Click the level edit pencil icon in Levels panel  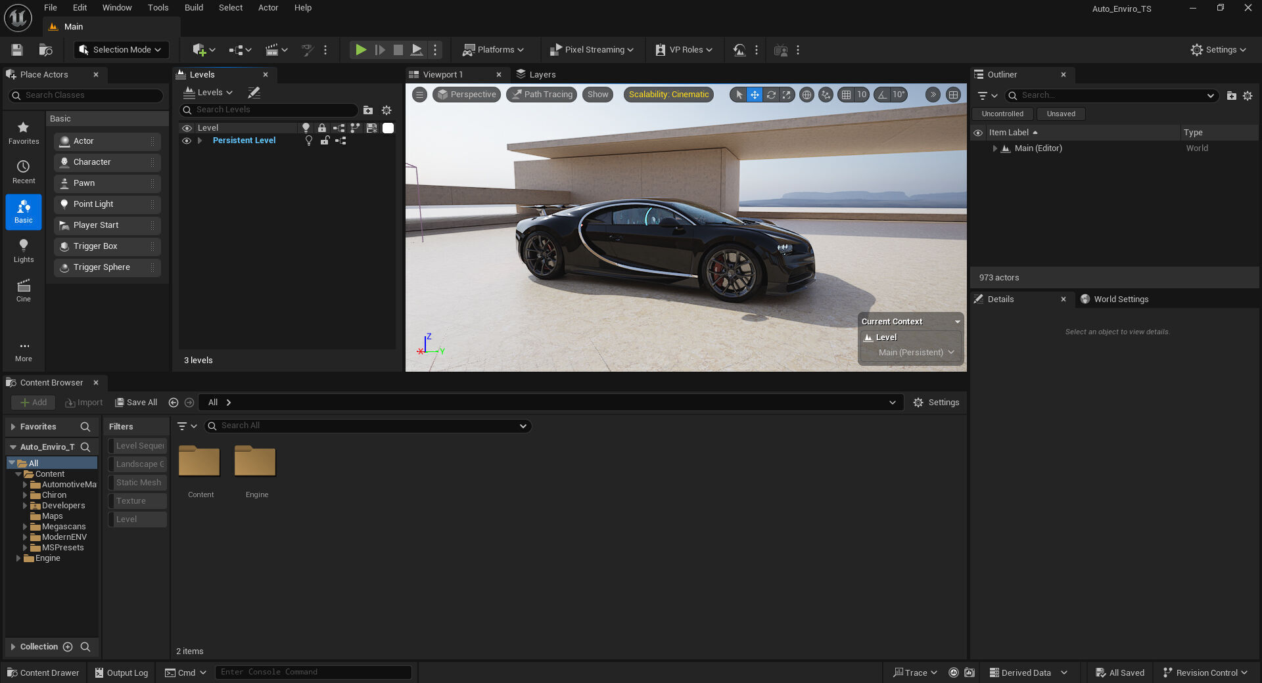pos(254,93)
